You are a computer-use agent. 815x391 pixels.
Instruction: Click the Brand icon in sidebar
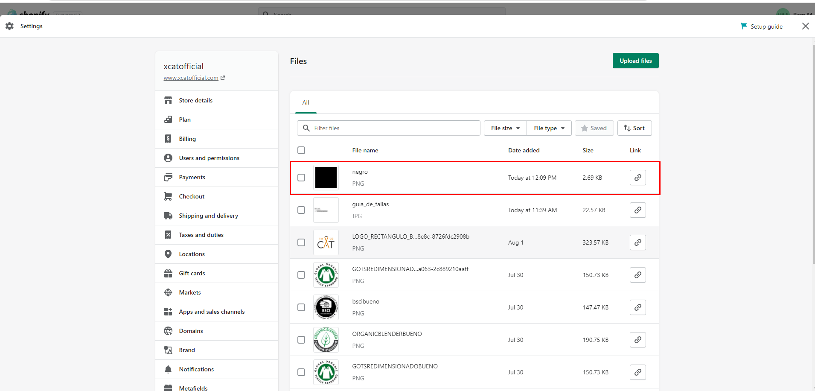[168, 350]
